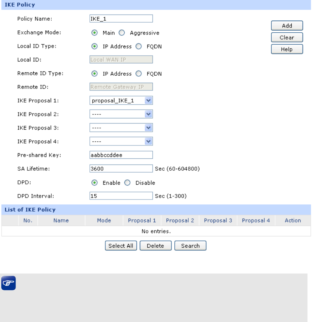The width and height of the screenshot is (312, 322).
Task: Click Select All button
Action: 121,246
